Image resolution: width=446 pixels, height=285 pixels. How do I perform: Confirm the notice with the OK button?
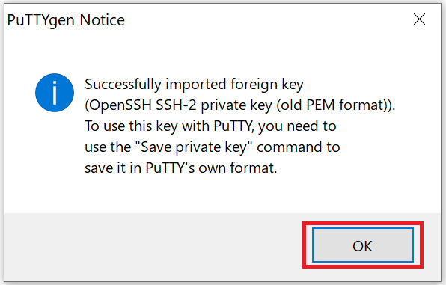click(363, 245)
